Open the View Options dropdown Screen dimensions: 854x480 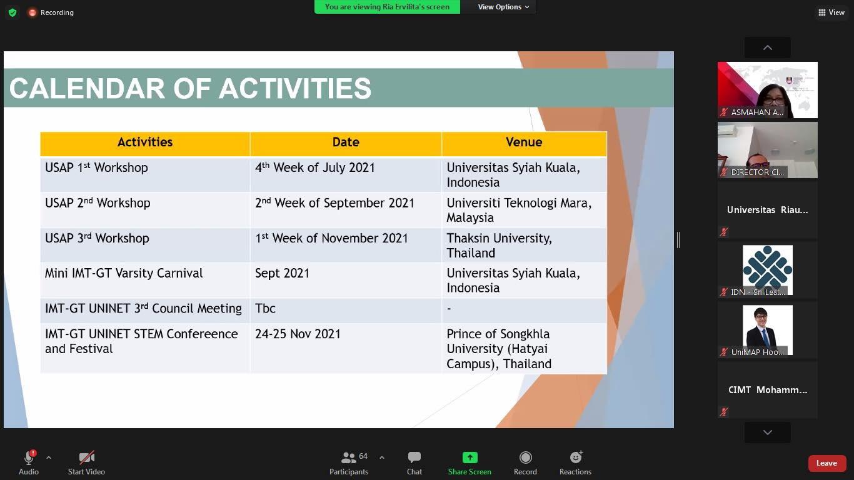503,7
